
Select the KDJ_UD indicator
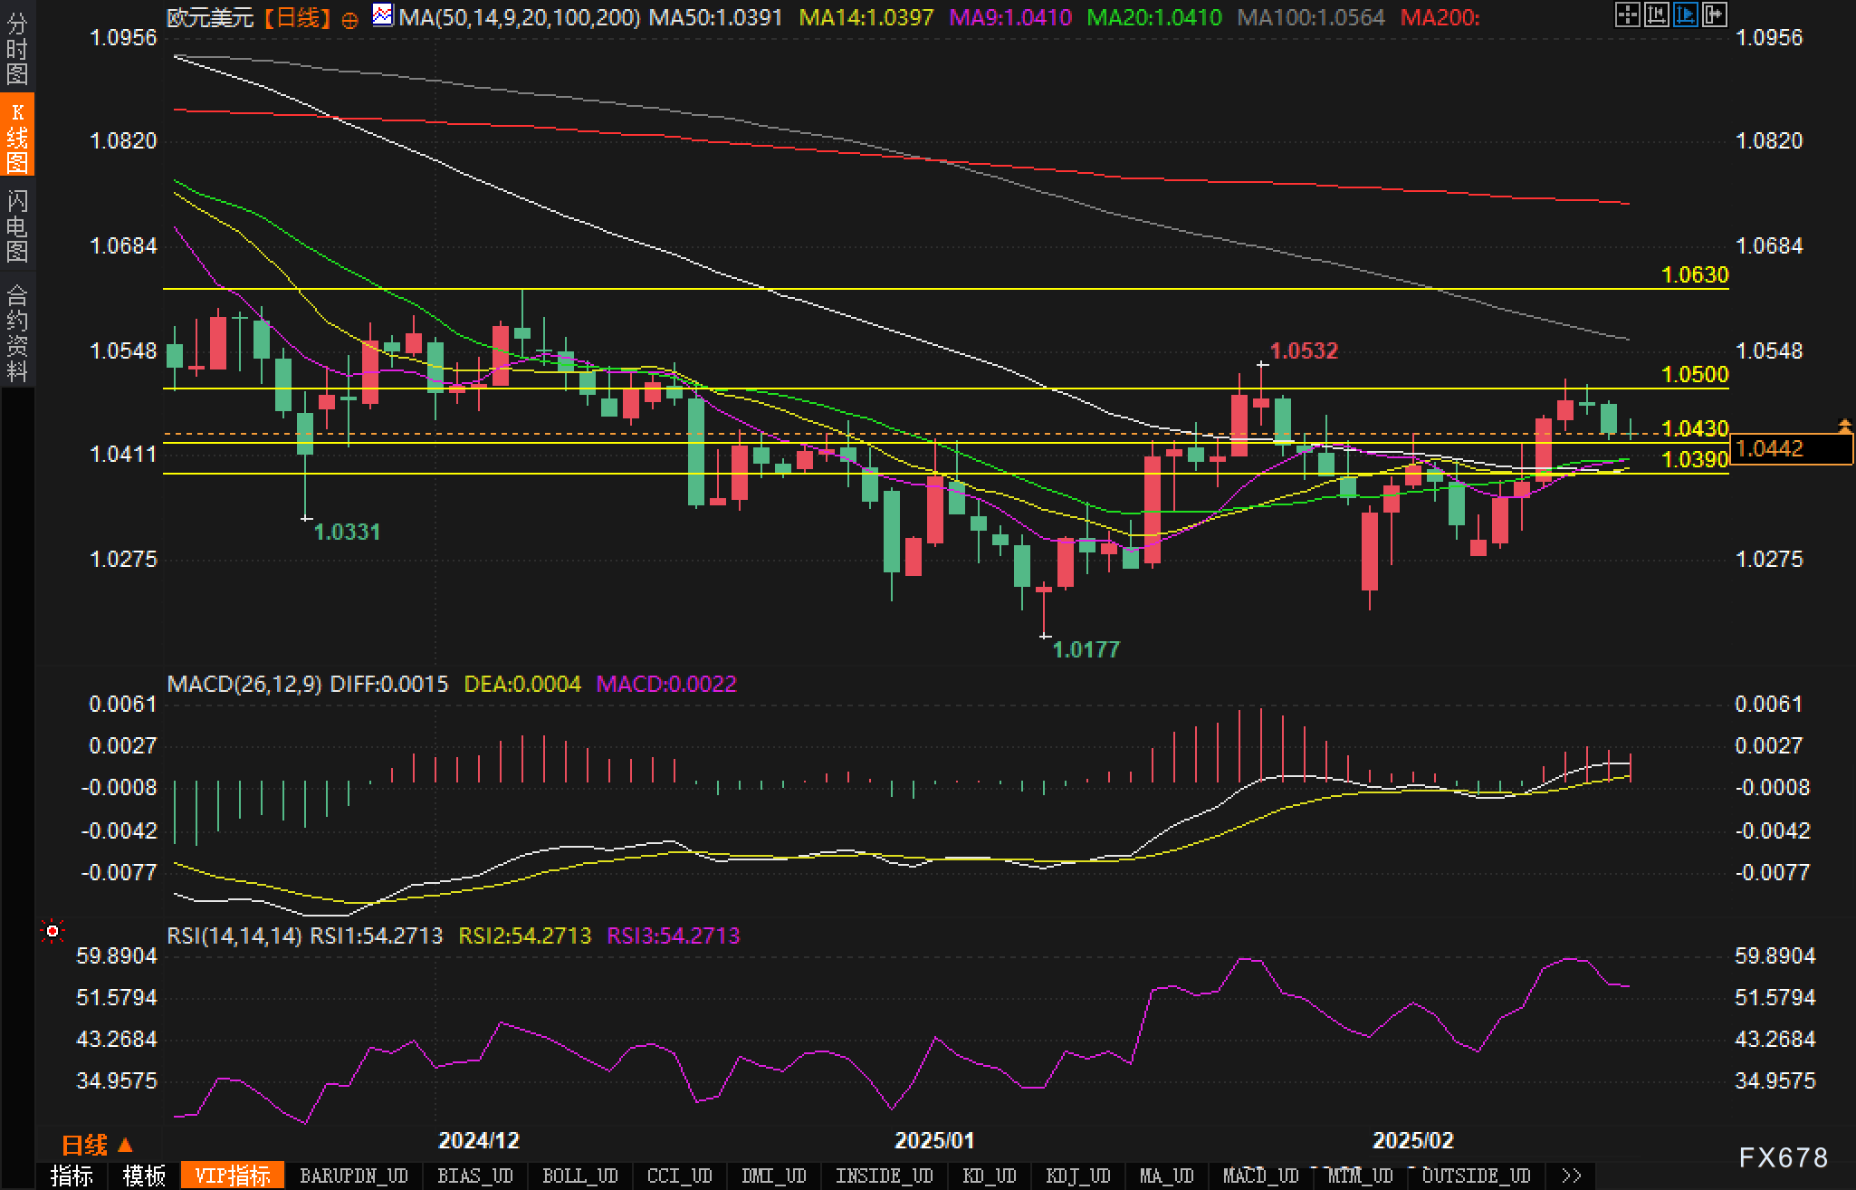pos(1077,1176)
